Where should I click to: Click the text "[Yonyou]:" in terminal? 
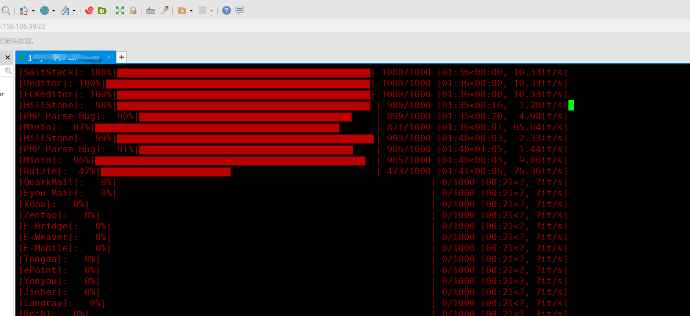(43, 281)
